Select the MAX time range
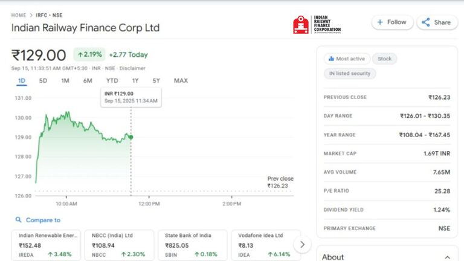 tap(181, 81)
